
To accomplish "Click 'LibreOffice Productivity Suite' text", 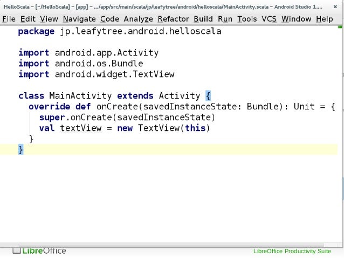I will pyautogui.click(x=292, y=251).
